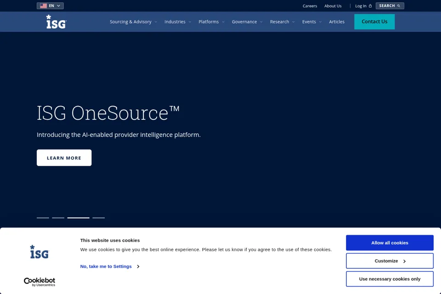The image size is (441, 294).
Task: Select the active third carousel slide indicator
Action: coord(78,218)
